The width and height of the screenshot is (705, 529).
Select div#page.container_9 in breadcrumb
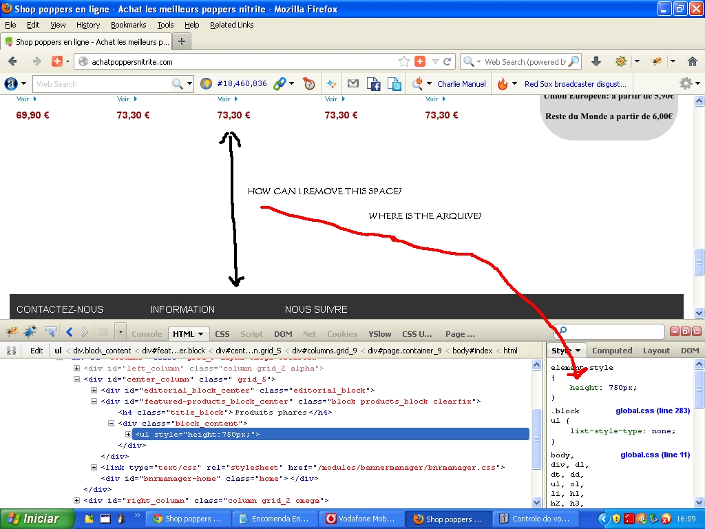pyautogui.click(x=404, y=351)
